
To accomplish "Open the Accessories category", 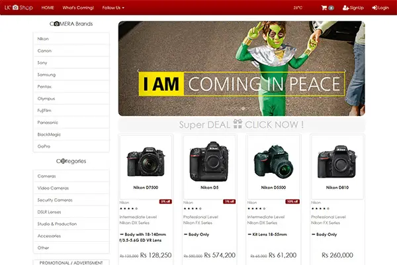I will click(71, 236).
